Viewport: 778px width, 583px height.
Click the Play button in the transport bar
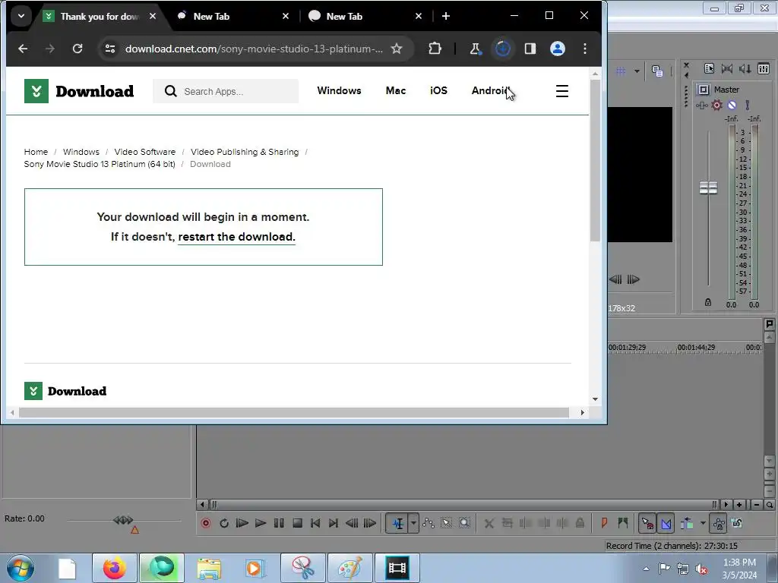tap(261, 523)
